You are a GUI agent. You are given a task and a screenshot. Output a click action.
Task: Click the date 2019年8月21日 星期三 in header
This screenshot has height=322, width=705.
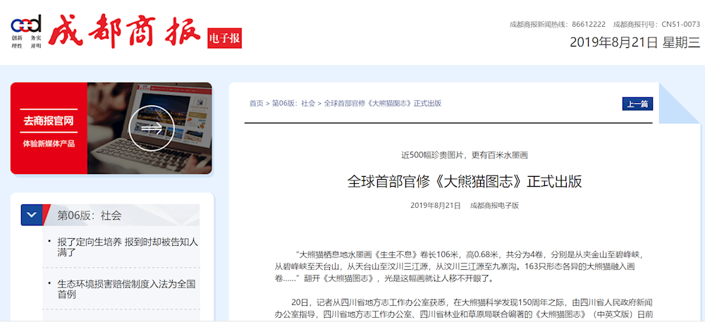click(634, 42)
